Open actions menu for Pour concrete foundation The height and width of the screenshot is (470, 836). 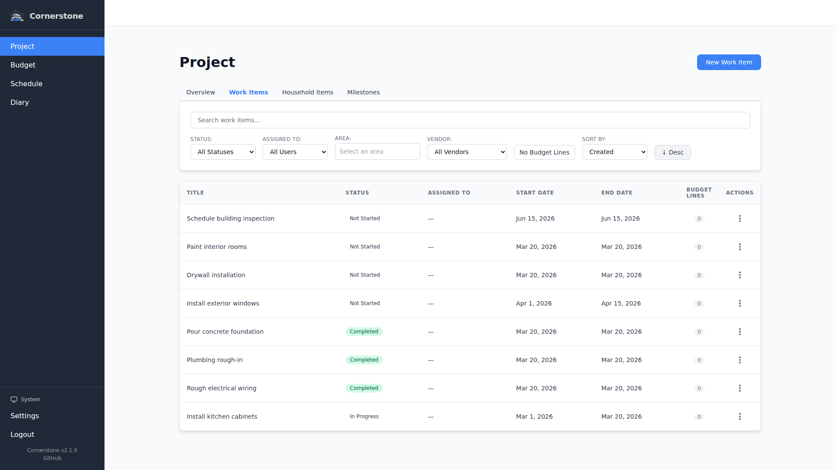click(x=739, y=332)
